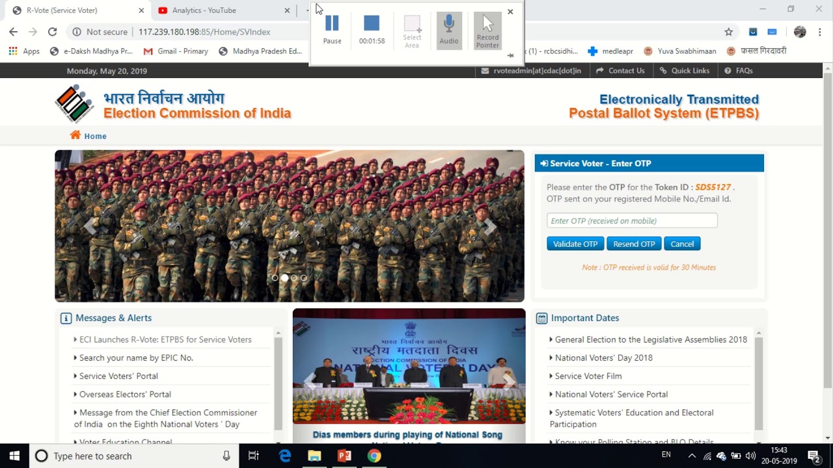Open Contact Us in the top bar
The width and height of the screenshot is (833, 468).
[x=620, y=71]
